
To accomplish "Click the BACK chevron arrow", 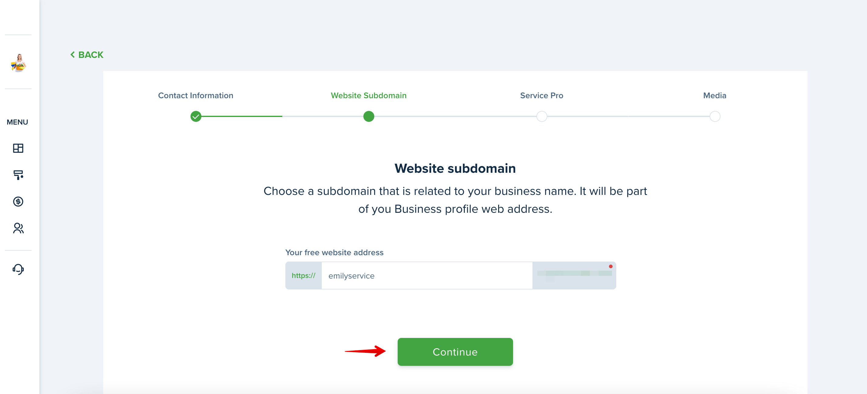I will (72, 55).
